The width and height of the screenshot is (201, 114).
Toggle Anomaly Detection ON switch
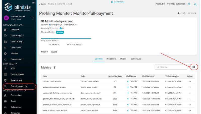61,28
